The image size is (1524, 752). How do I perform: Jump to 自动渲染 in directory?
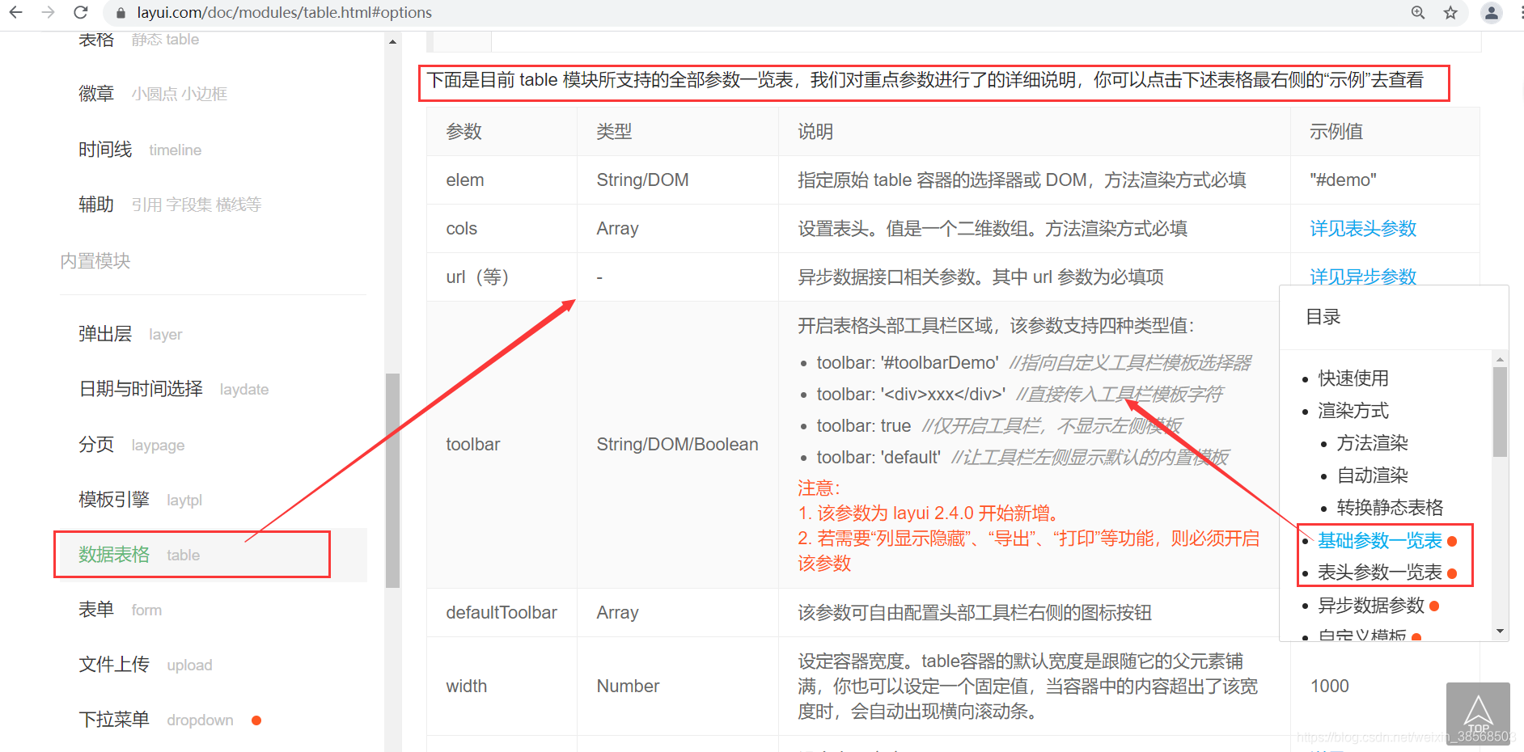point(1372,475)
